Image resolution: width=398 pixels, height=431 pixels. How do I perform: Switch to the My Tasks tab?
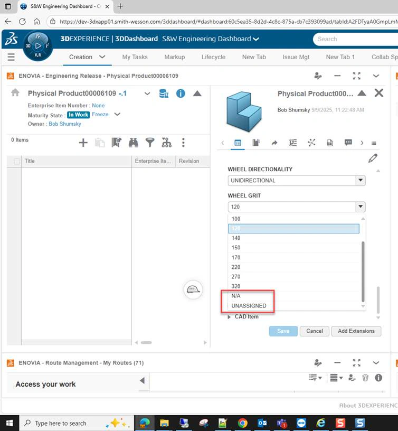(135, 57)
